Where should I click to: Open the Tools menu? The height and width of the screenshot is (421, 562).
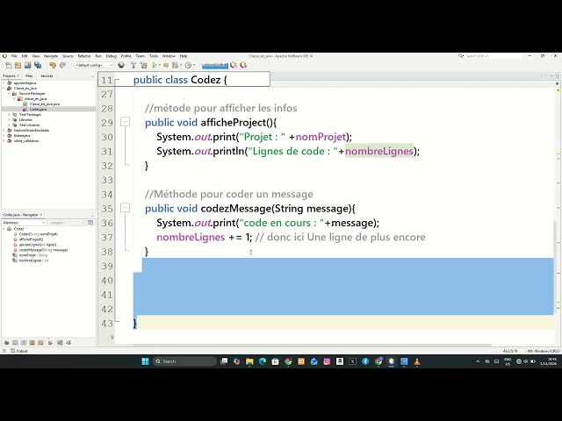pos(154,56)
